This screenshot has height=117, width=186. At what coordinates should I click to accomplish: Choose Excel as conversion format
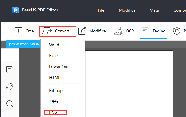[x=54, y=56]
